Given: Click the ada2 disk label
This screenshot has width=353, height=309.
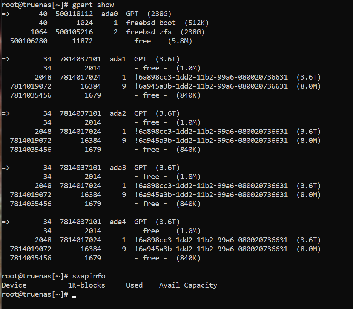Looking at the screenshot, I should [x=118, y=113].
